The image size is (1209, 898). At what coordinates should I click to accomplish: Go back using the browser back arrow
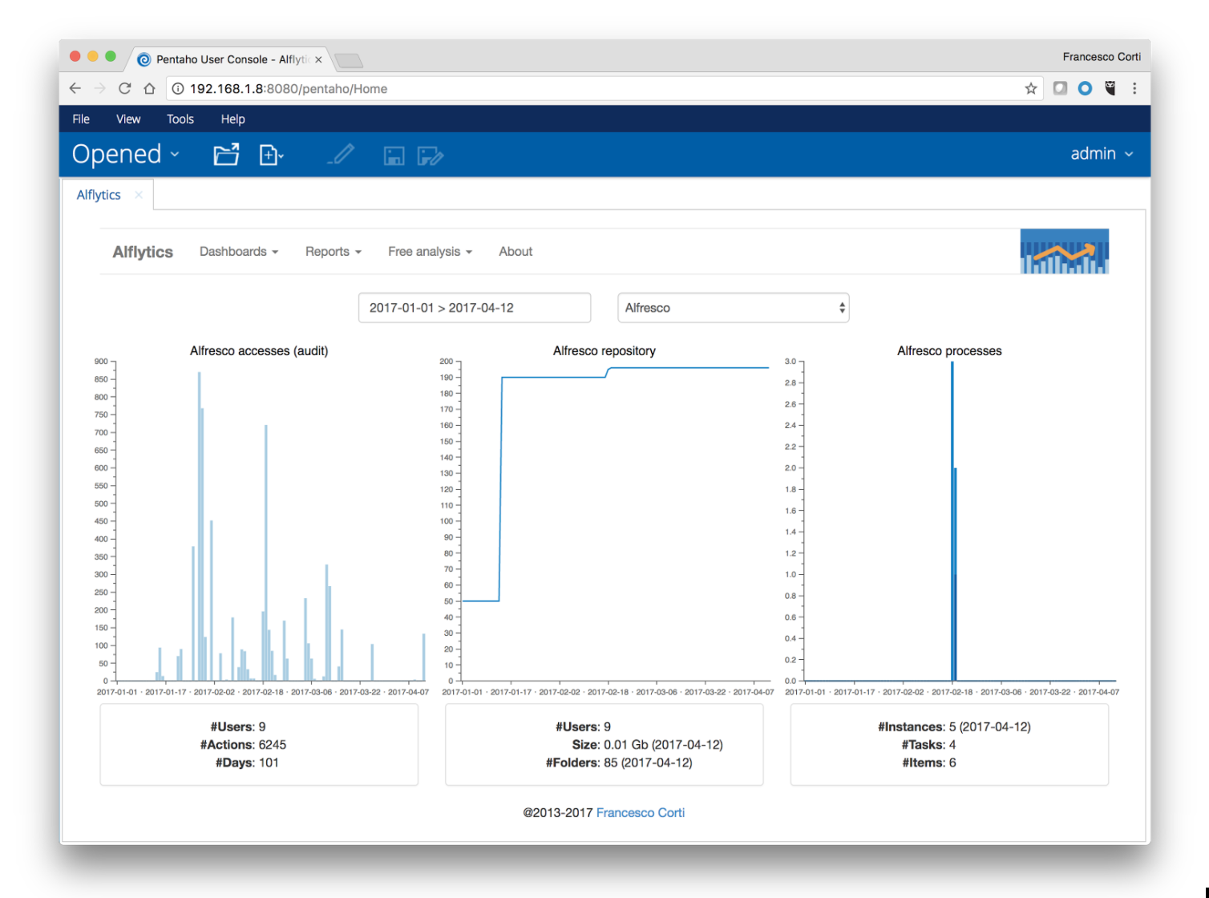coord(75,88)
